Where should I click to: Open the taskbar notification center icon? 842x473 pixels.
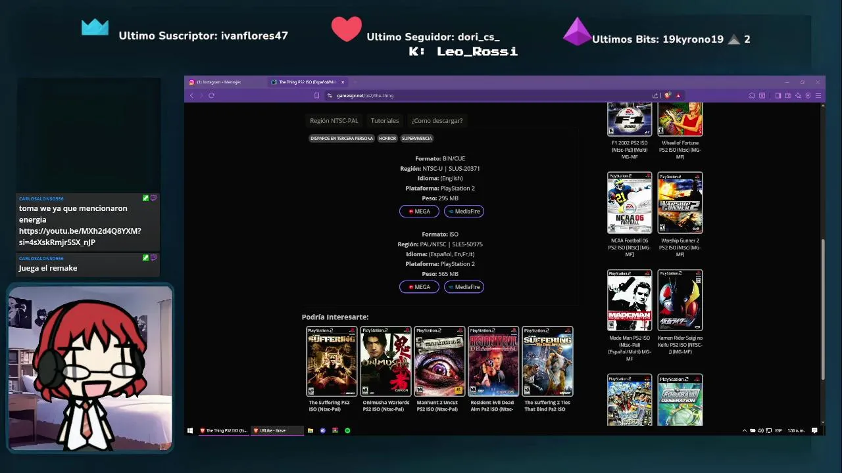[x=814, y=430]
